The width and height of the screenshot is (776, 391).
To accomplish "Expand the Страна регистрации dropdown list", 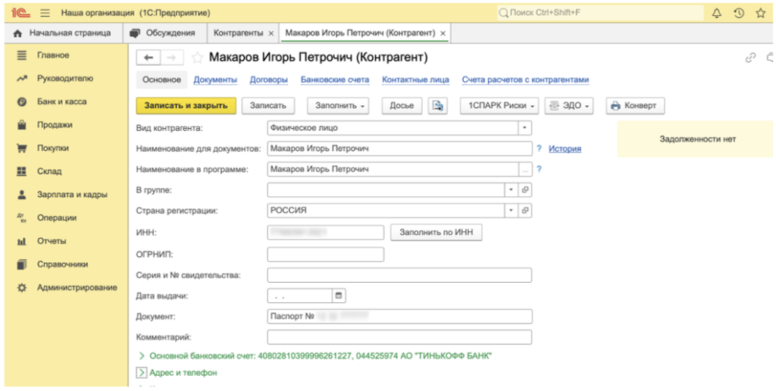I will coord(511,210).
